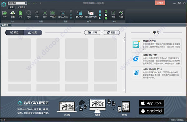
Task: Tile windows horizontally with the blue bars icon
Action: coord(100,15)
